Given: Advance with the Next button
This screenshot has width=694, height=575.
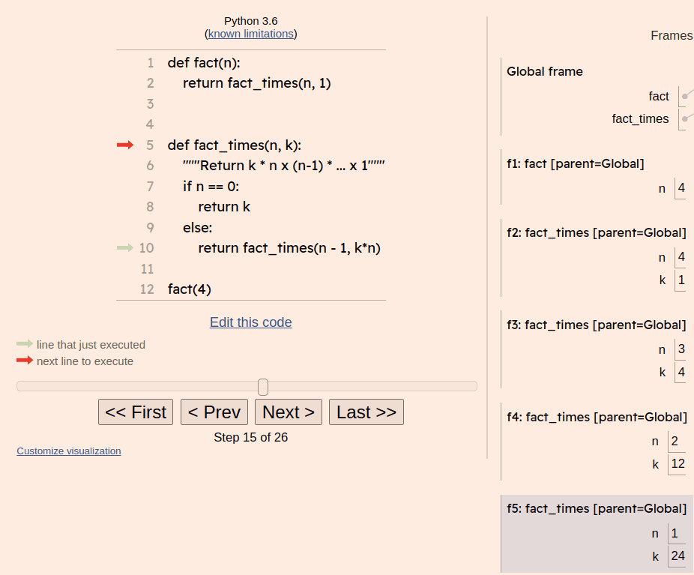Looking at the screenshot, I should click(289, 412).
